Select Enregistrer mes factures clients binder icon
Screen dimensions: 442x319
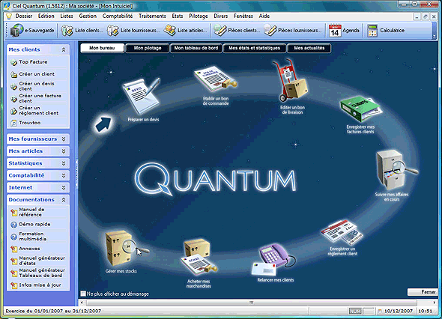click(x=361, y=109)
